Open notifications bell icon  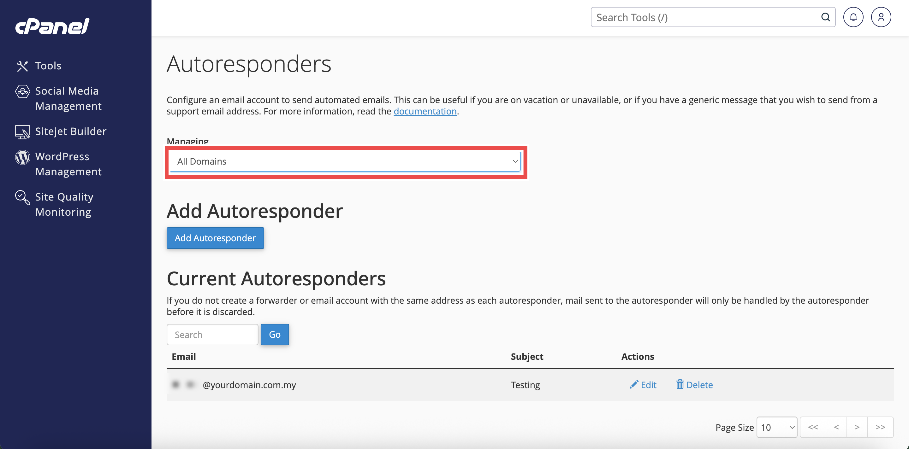[x=853, y=17]
